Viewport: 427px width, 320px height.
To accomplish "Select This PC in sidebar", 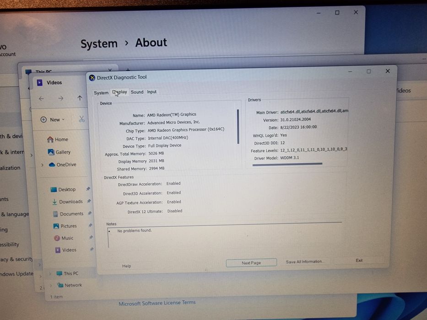I will (x=67, y=273).
